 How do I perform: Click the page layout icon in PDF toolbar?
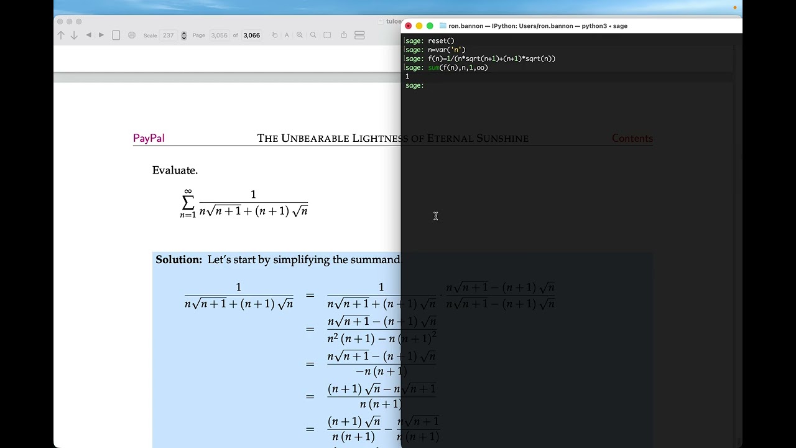[116, 35]
